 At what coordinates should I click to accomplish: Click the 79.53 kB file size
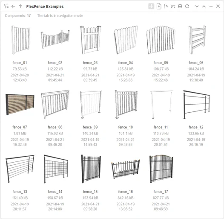coord(20,69)
